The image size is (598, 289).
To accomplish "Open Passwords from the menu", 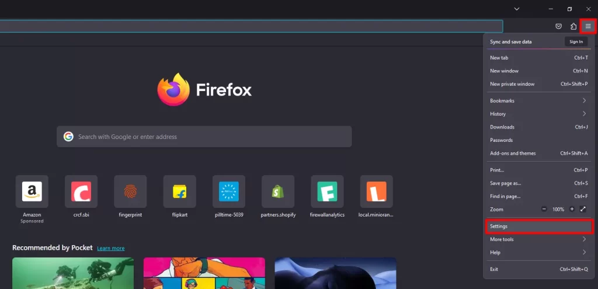I will [x=538, y=140].
